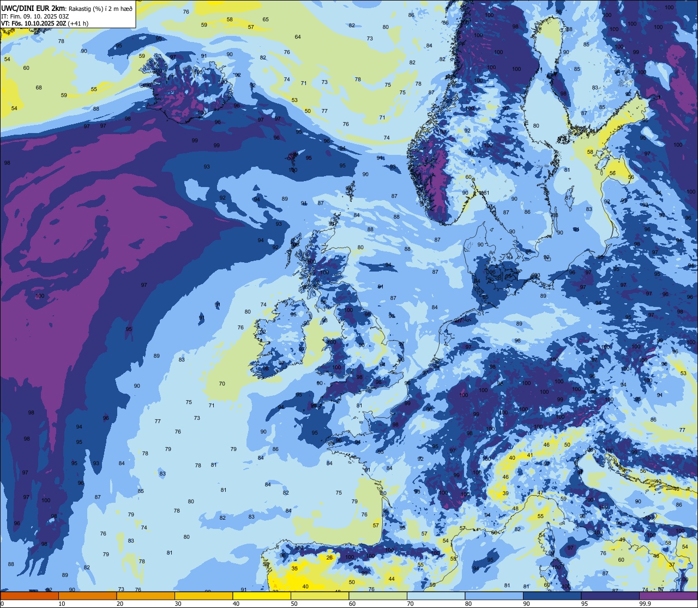
Task: Click the 95–99.9 indigo legend segment
Action: click(x=610, y=595)
